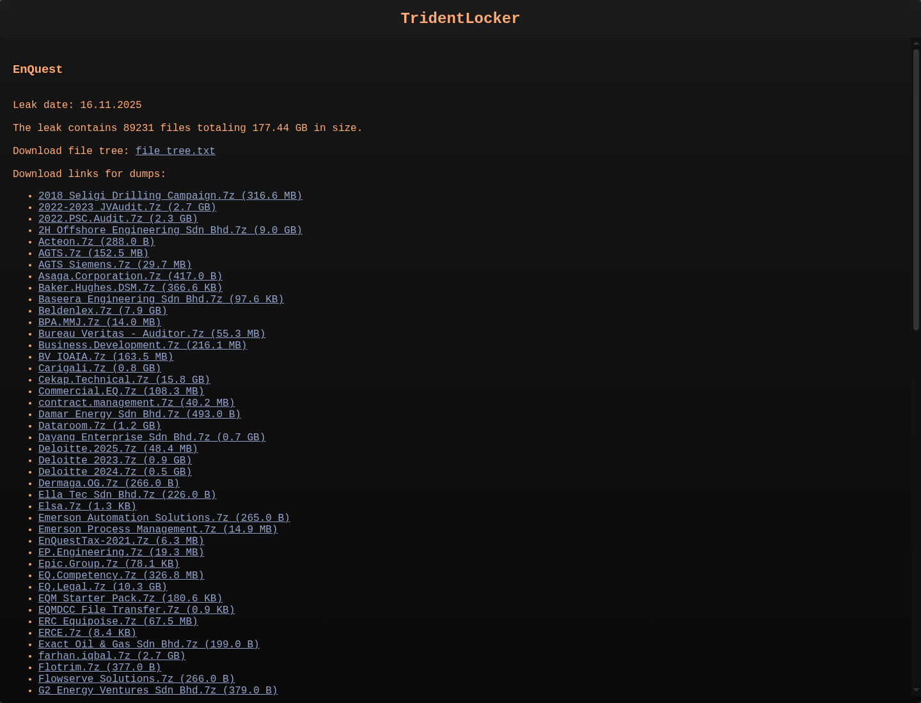Click the Acteon.7z link

[97, 242]
